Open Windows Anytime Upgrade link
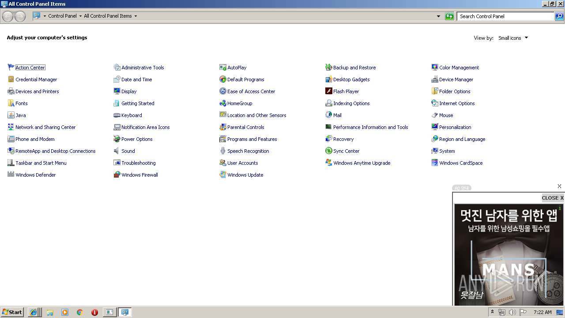Image resolution: width=565 pixels, height=318 pixels. coord(362,163)
